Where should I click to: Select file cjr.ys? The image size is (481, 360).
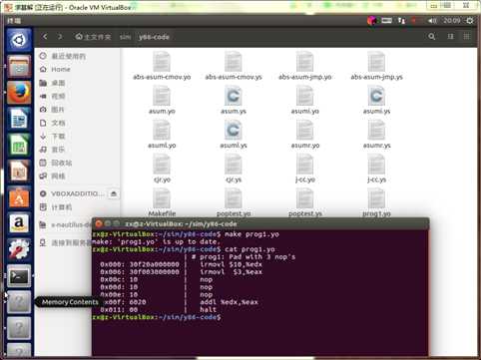tap(234, 169)
